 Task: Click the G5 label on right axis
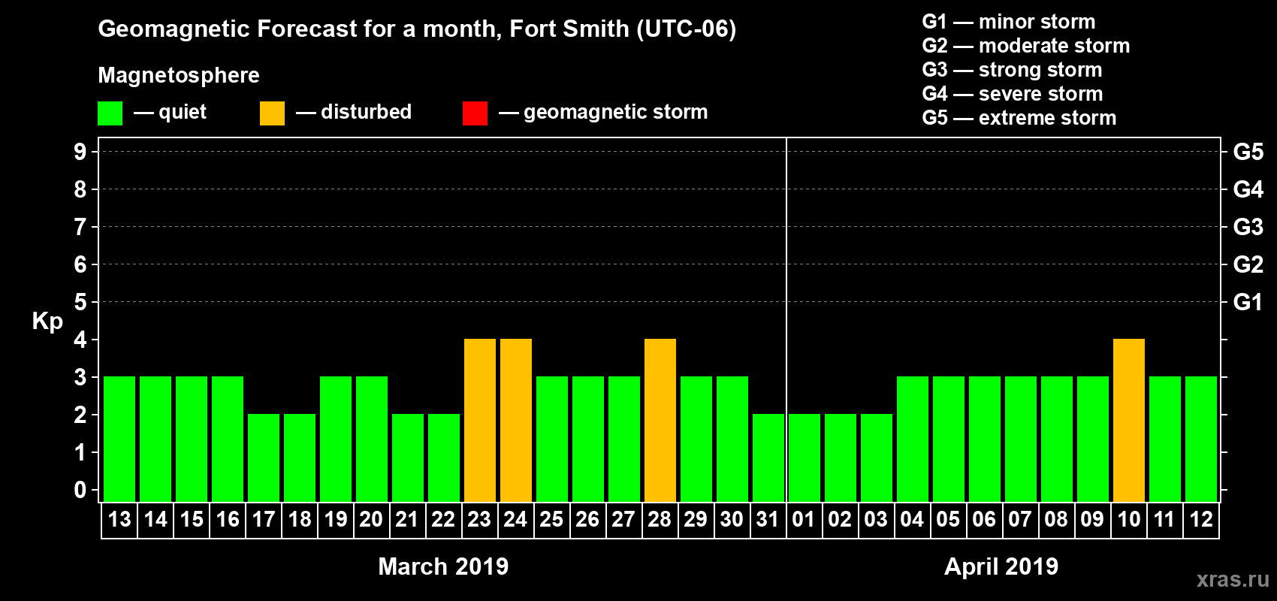[x=1248, y=152]
